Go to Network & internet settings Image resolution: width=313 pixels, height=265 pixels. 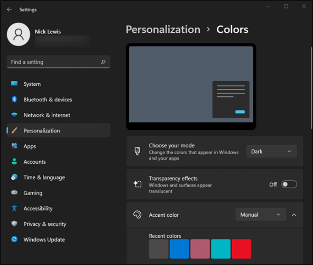(x=59, y=115)
